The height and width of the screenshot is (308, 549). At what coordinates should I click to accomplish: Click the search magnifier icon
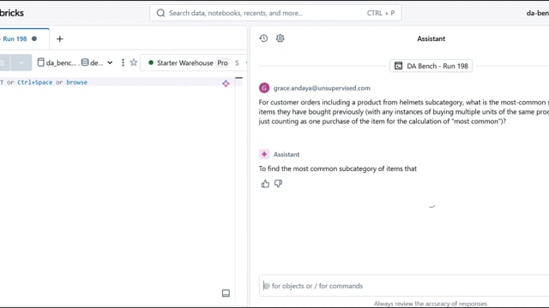point(160,13)
